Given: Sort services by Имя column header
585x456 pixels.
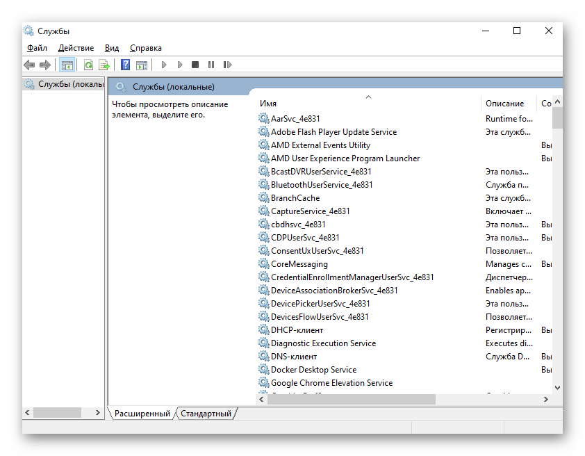Looking at the screenshot, I should tap(268, 104).
